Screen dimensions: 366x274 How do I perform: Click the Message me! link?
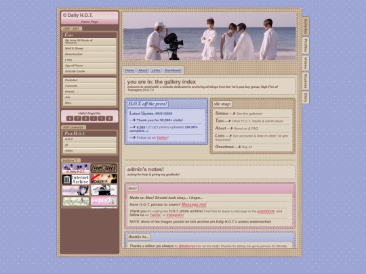click(194, 204)
